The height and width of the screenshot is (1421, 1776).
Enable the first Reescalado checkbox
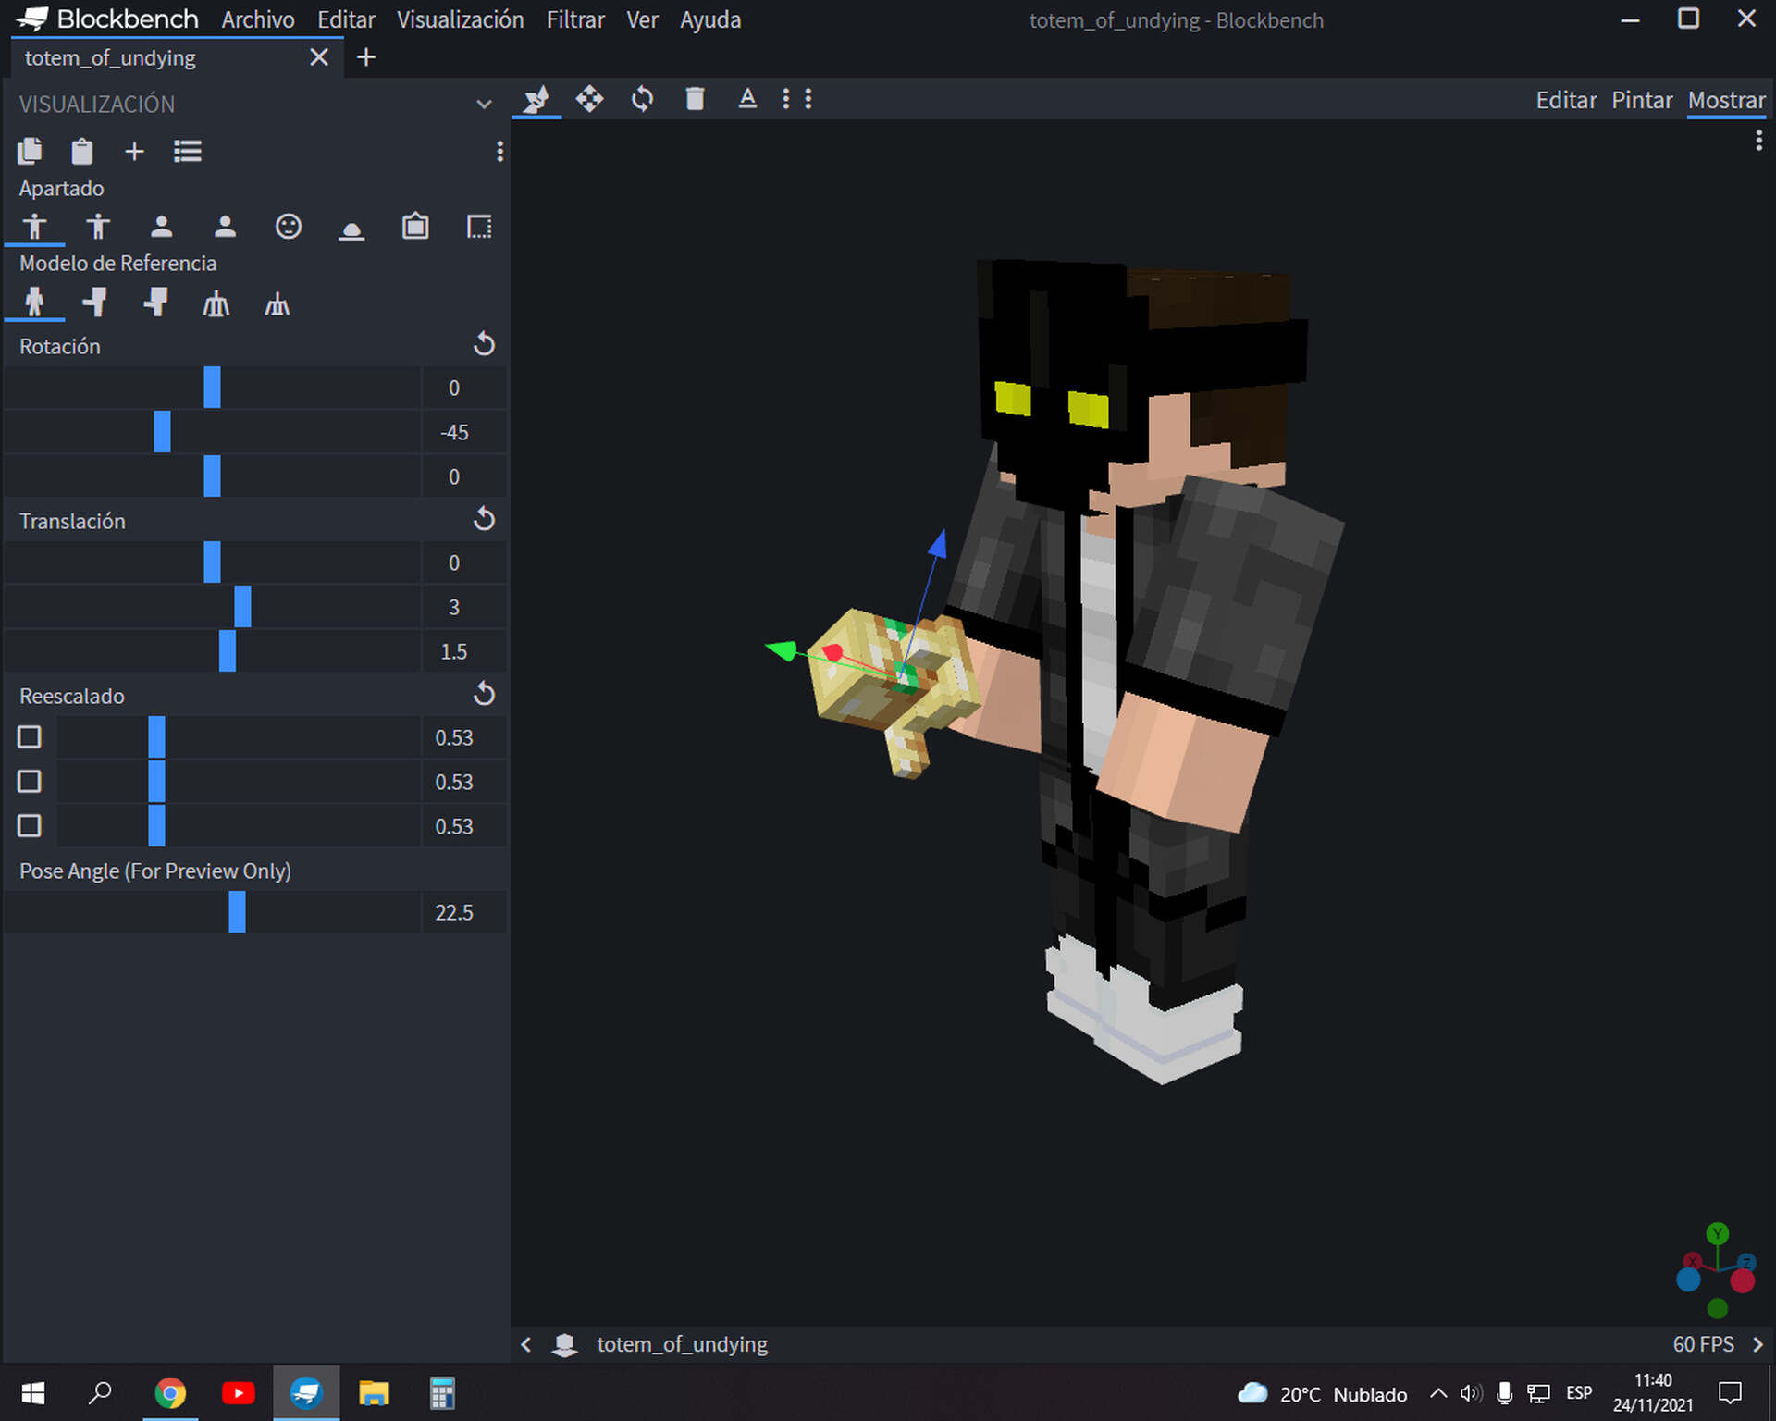[x=30, y=736]
